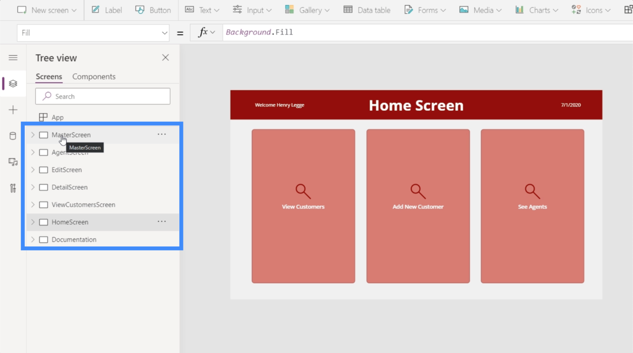Click the See Agents card
The width and height of the screenshot is (633, 353).
point(532,206)
